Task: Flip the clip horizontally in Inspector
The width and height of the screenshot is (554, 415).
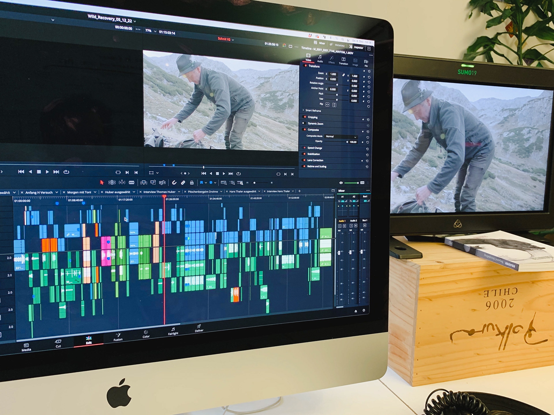Action: (x=327, y=105)
